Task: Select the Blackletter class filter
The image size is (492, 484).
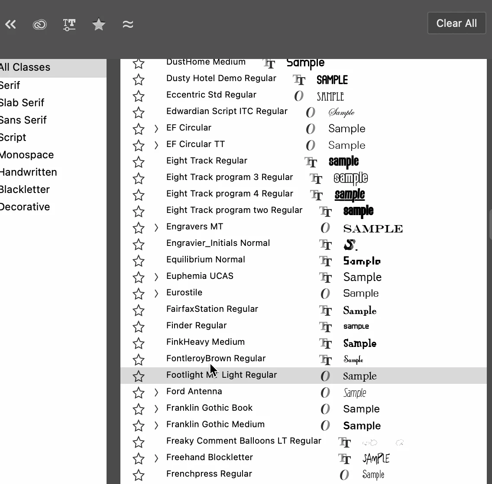Action: (x=25, y=189)
